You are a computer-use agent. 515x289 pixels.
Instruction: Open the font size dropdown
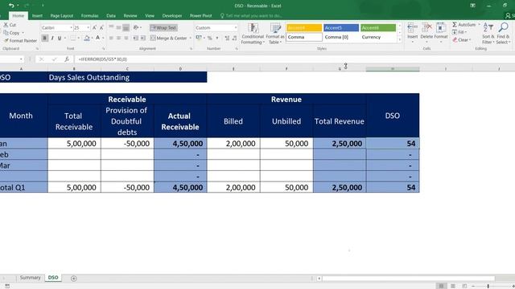pyautogui.click(x=88, y=28)
